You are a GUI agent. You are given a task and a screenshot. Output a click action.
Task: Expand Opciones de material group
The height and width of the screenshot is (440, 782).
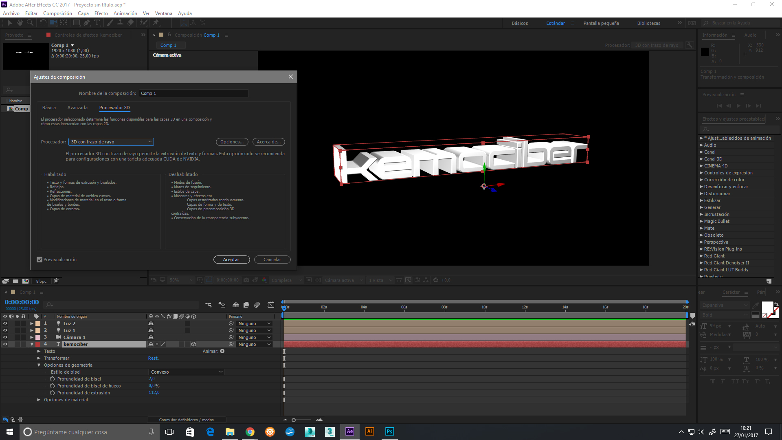pos(39,400)
